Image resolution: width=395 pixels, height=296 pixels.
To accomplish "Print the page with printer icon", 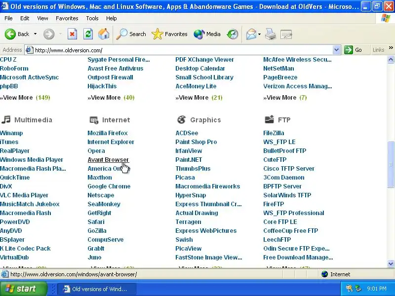I will [271, 34].
